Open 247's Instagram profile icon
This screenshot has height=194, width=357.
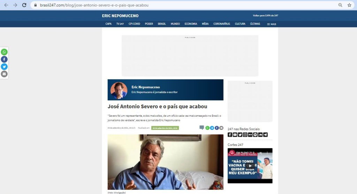click(245, 135)
